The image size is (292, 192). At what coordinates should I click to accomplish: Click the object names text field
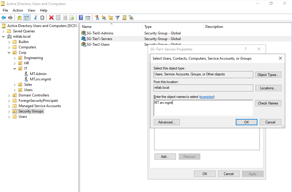(203, 108)
